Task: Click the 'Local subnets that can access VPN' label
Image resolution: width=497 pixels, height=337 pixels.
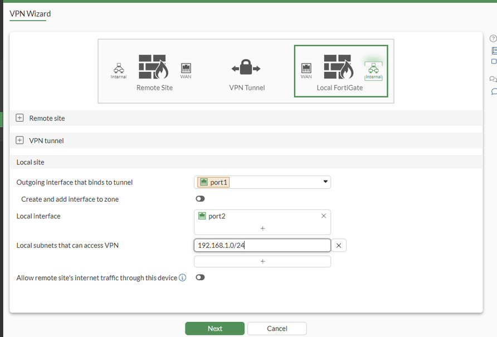Action: point(67,246)
